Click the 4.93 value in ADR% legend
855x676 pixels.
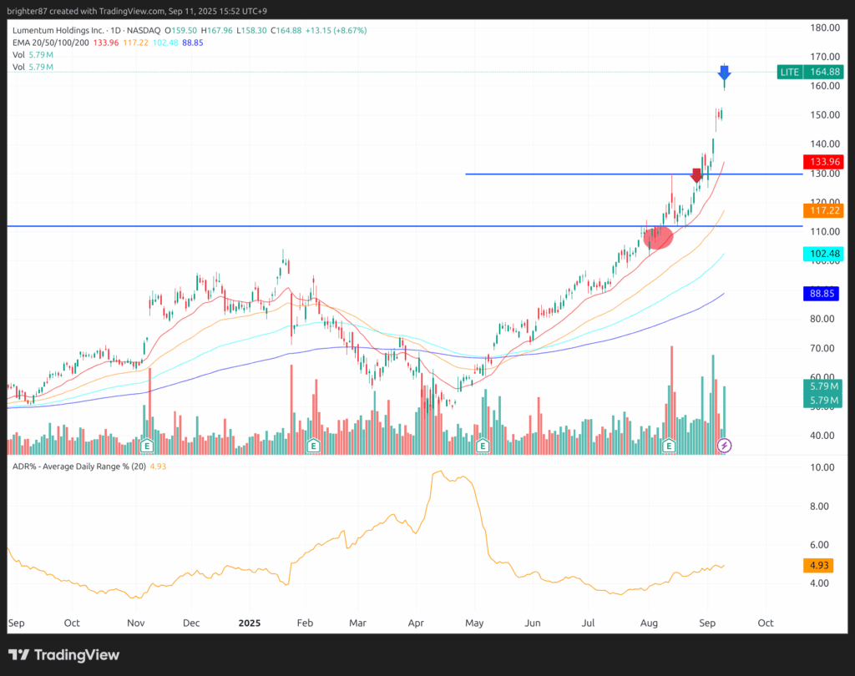pos(158,467)
